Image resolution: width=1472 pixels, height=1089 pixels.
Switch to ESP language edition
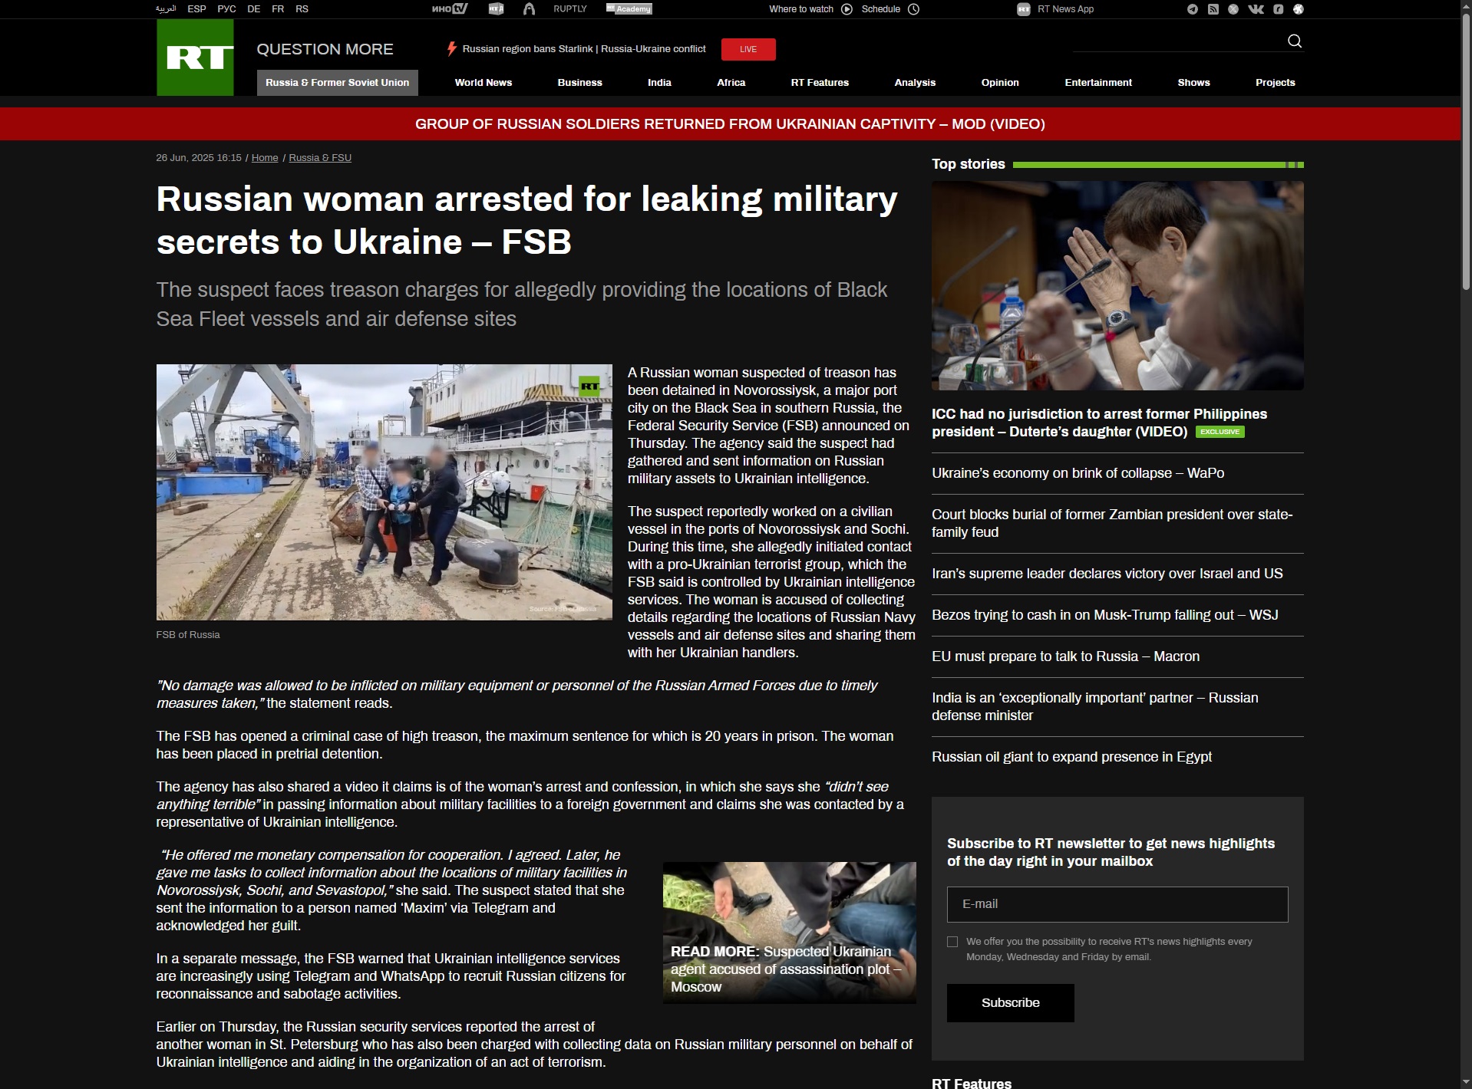point(196,9)
